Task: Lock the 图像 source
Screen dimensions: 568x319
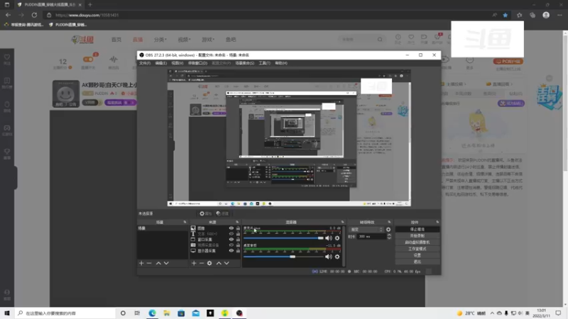Action: coord(238,228)
